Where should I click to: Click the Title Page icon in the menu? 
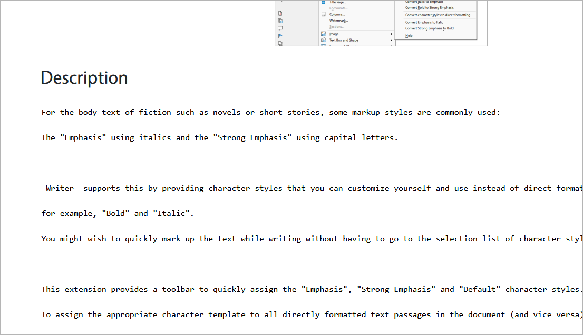point(324,2)
